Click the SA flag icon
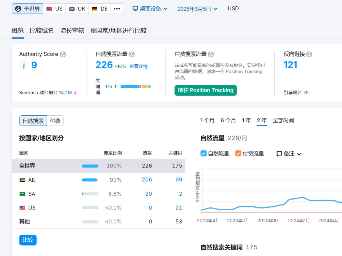 pyautogui.click(x=22, y=194)
